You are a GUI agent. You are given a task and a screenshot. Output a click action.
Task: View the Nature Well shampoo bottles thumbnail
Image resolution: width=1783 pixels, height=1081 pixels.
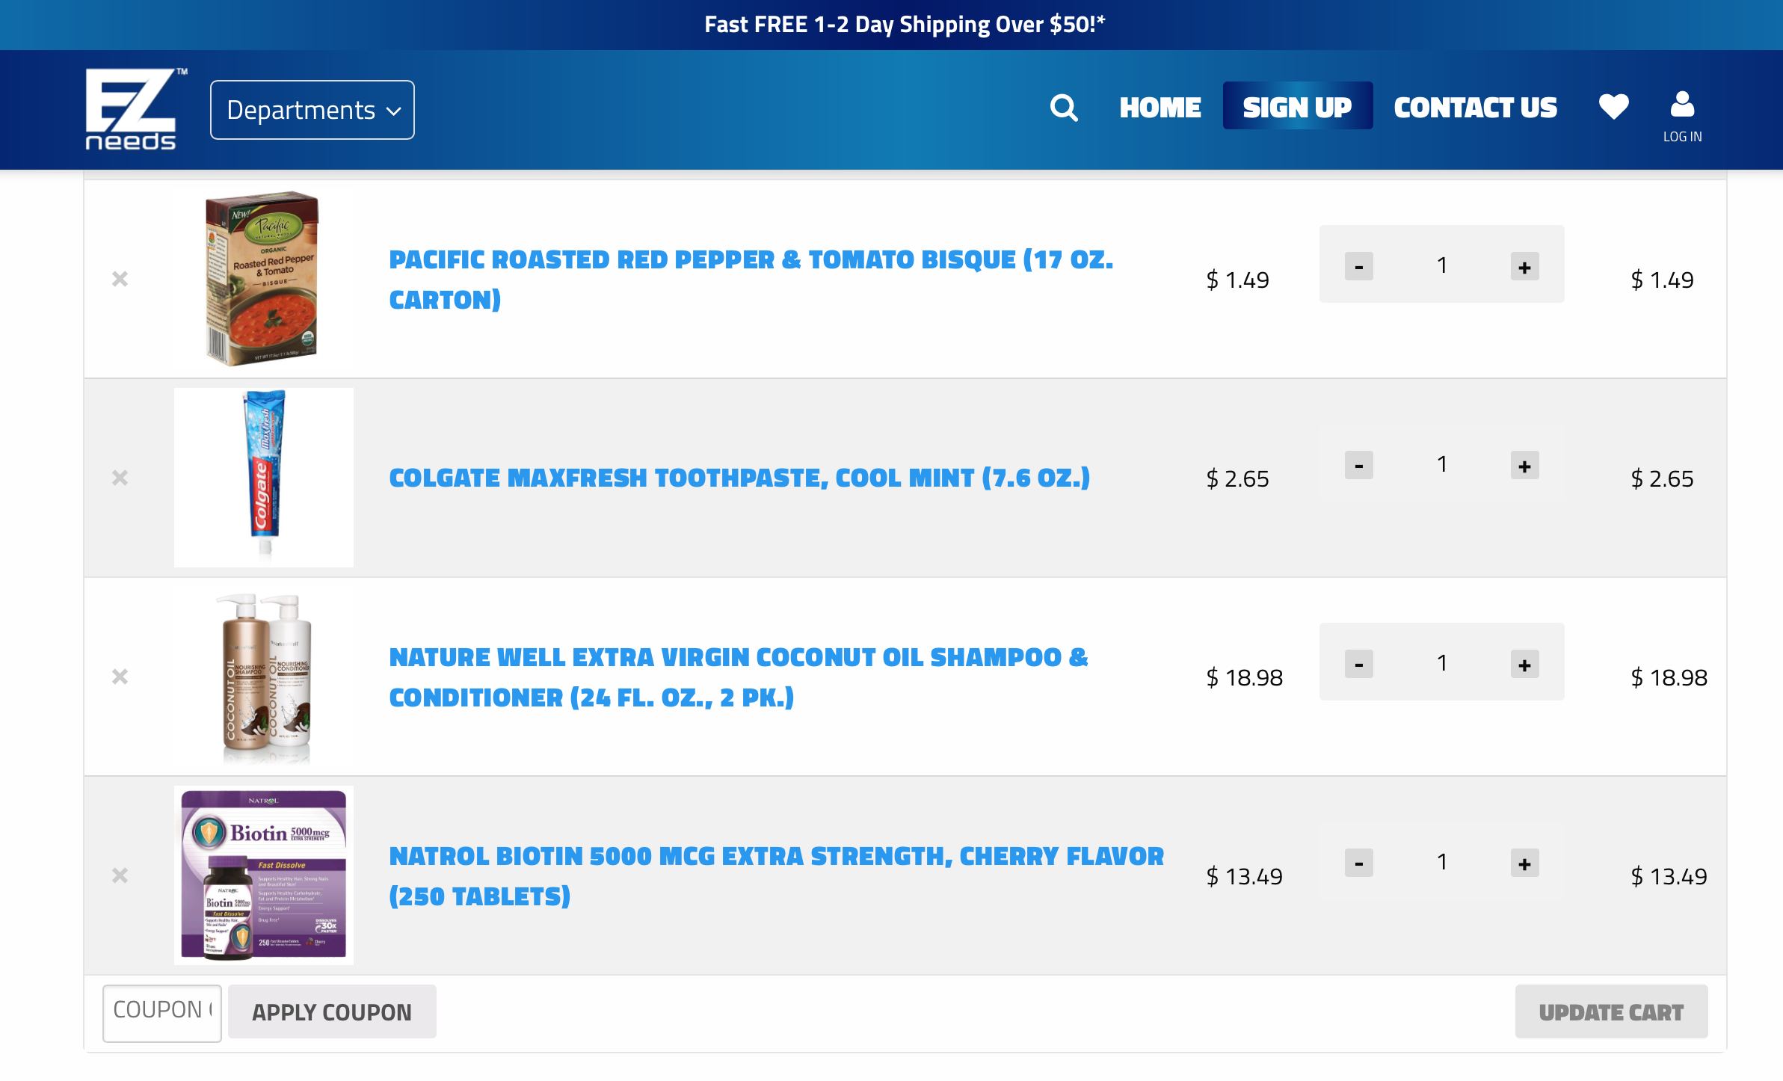point(264,677)
